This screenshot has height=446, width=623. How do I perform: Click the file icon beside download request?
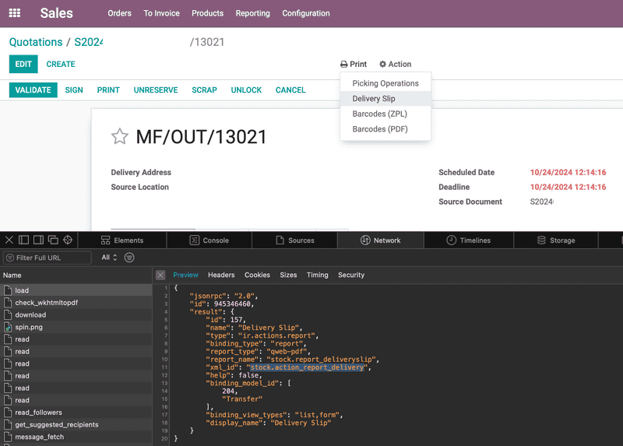[x=8, y=315]
